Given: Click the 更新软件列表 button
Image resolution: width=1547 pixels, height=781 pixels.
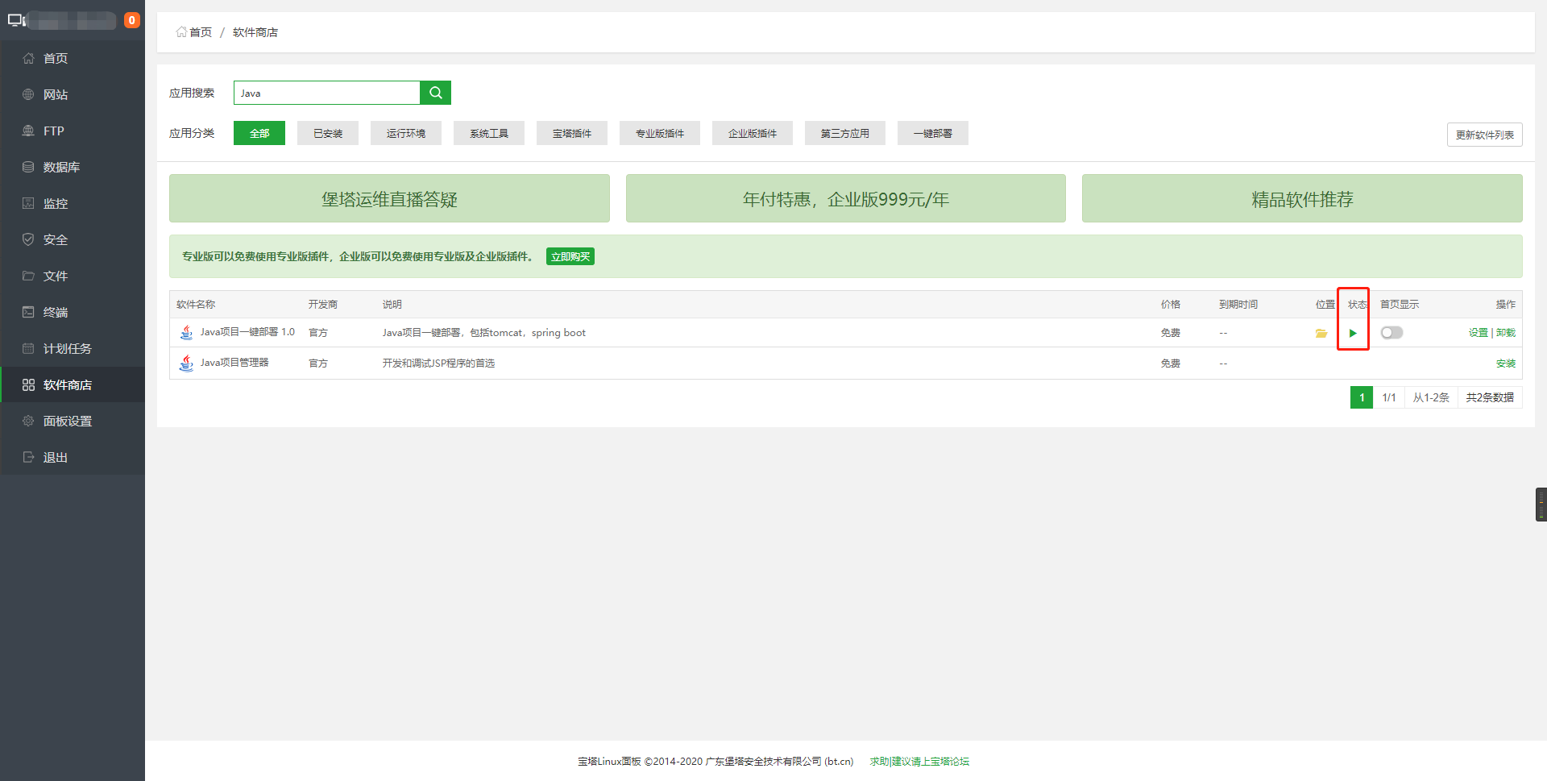Looking at the screenshot, I should [x=1484, y=135].
